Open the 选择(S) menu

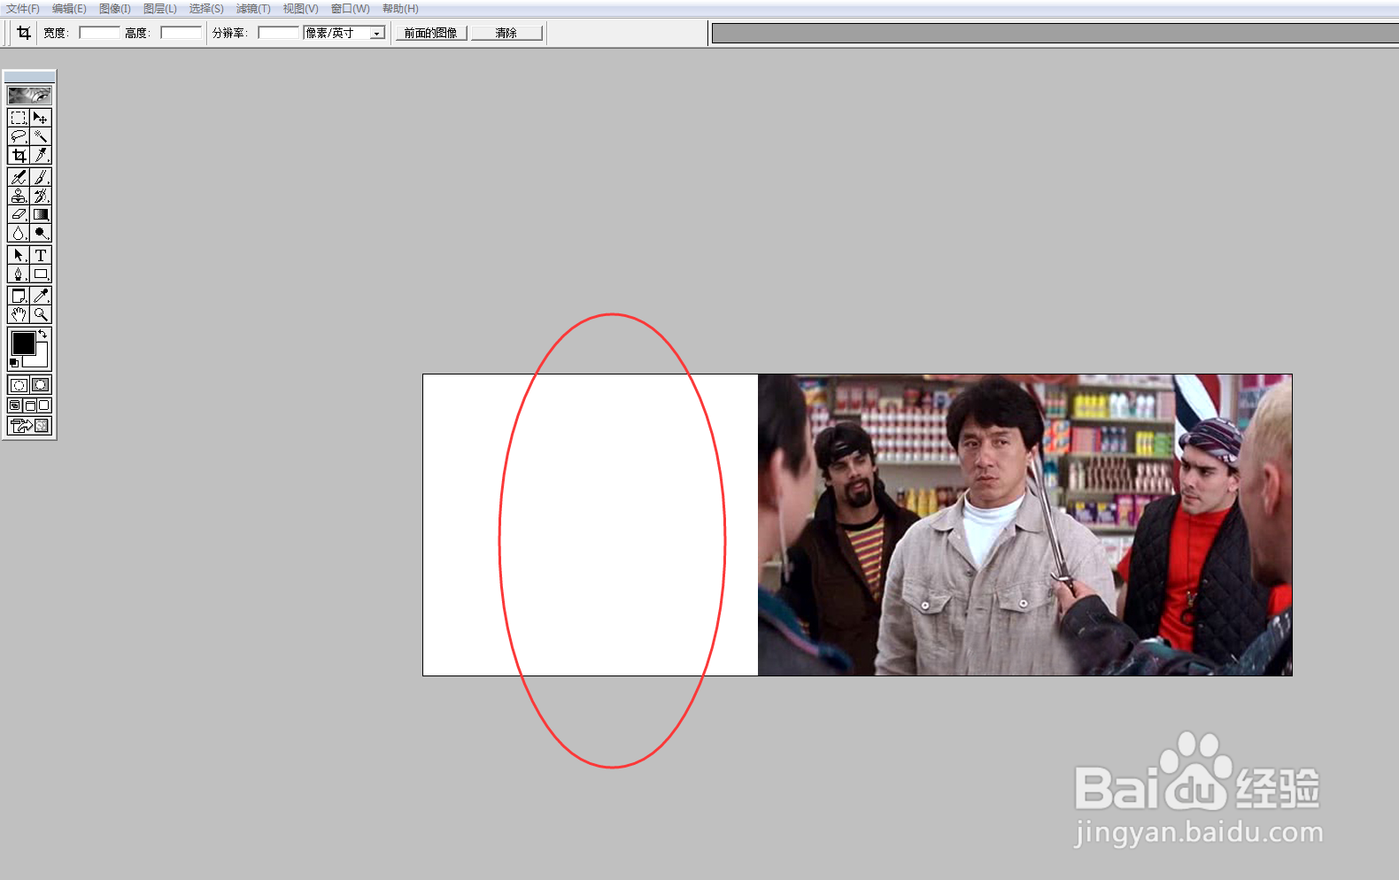pos(206,9)
